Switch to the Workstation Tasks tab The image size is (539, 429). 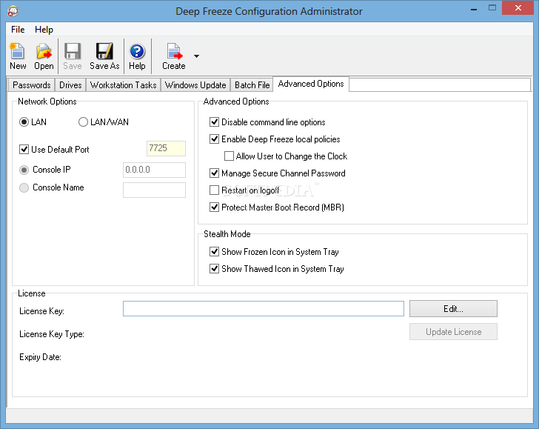tap(123, 85)
